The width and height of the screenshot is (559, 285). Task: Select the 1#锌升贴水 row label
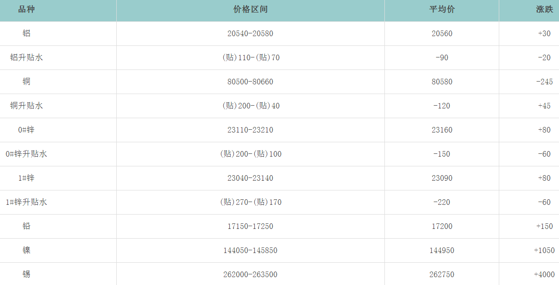[x=26, y=202]
